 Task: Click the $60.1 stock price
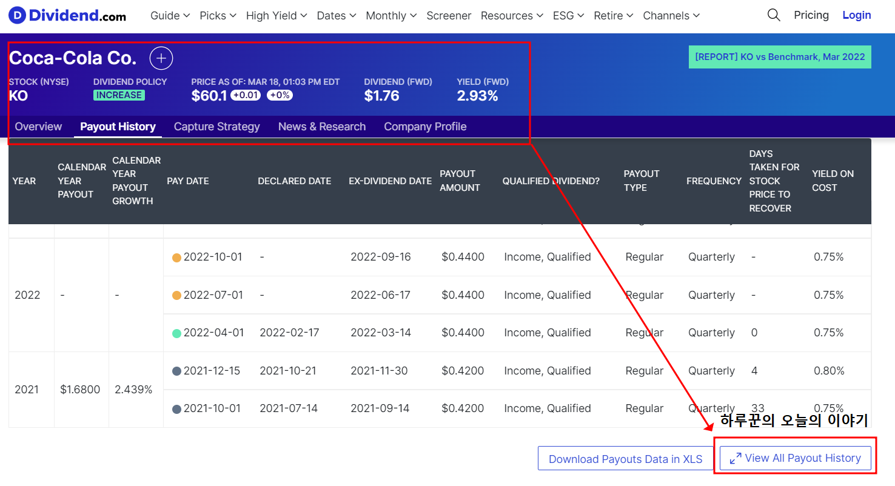(209, 96)
